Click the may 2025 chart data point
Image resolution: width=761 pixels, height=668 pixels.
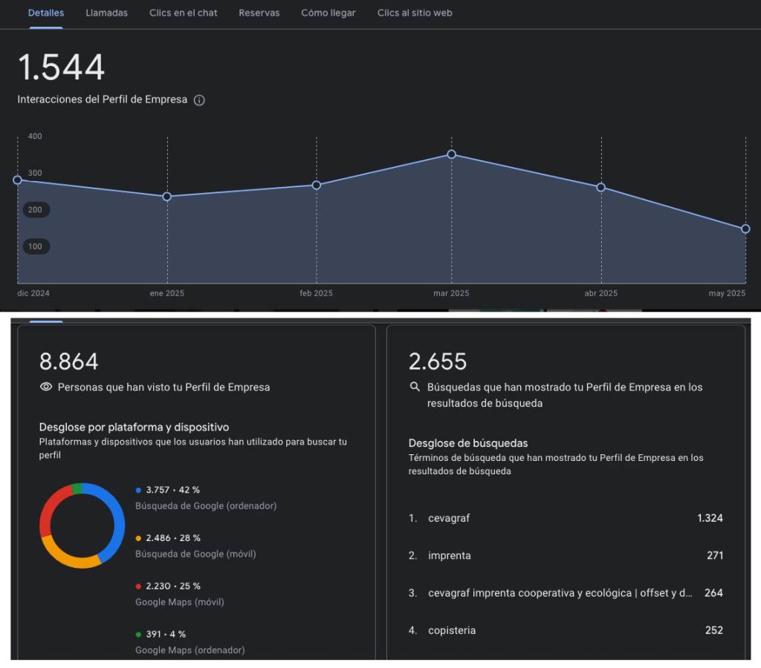pos(745,229)
